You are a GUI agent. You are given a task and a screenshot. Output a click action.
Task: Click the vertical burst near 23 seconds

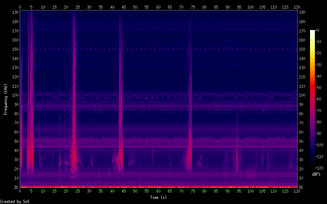pyautogui.click(x=74, y=104)
